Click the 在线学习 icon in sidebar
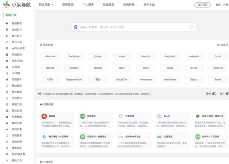 pos(7,30)
